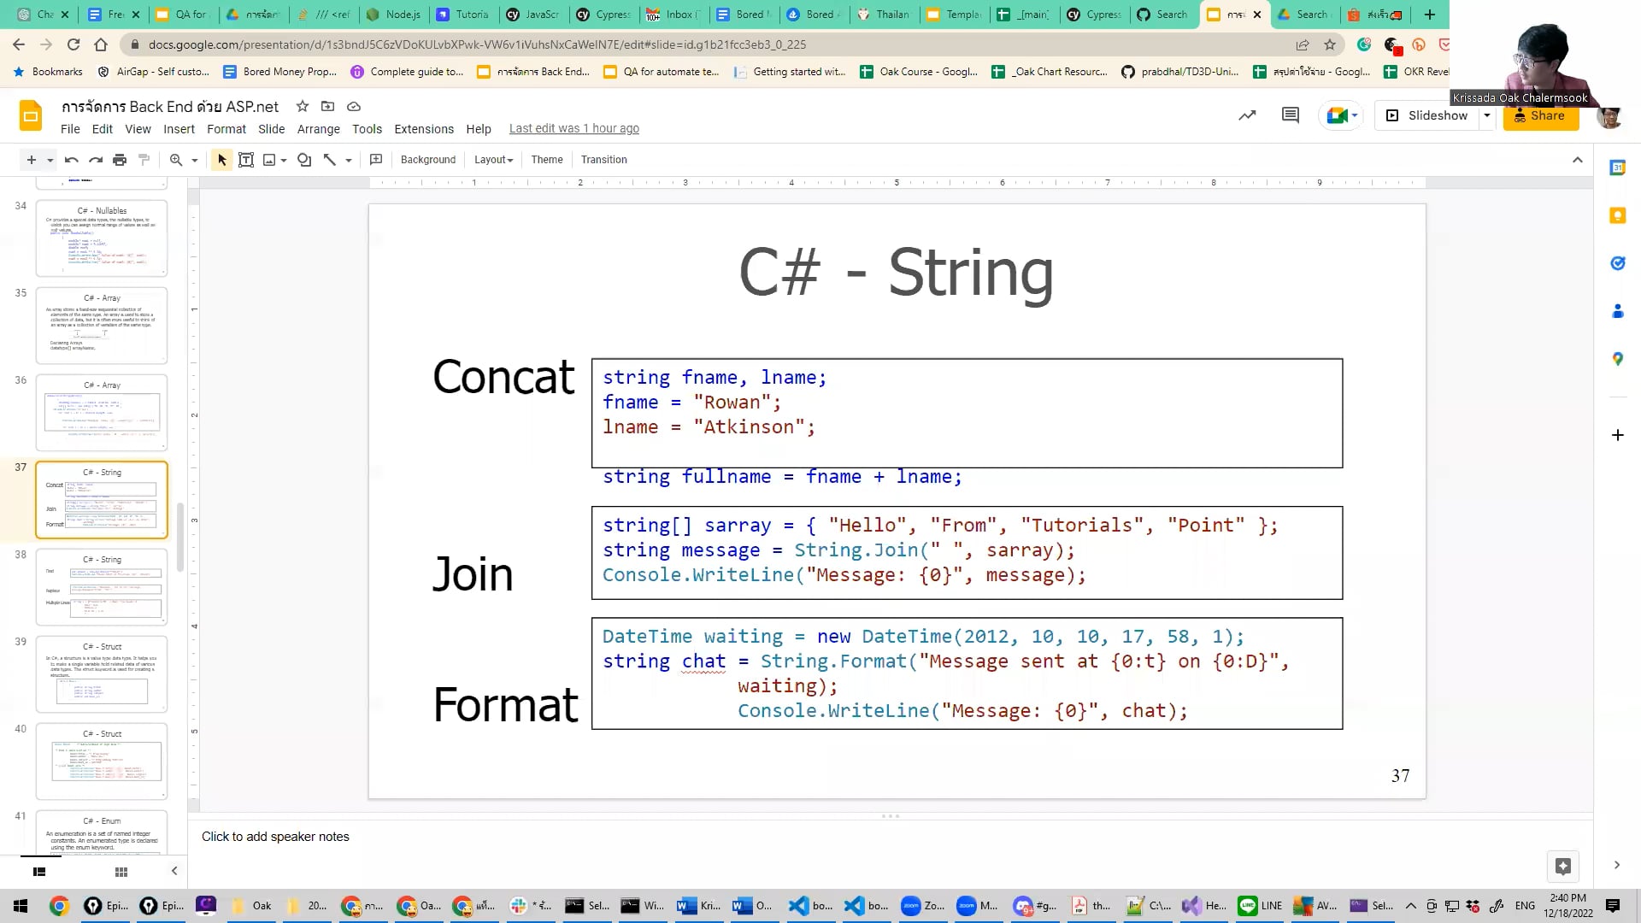The image size is (1641, 923).
Task: Open Google Calendar from the side panel
Action: coord(1617,168)
